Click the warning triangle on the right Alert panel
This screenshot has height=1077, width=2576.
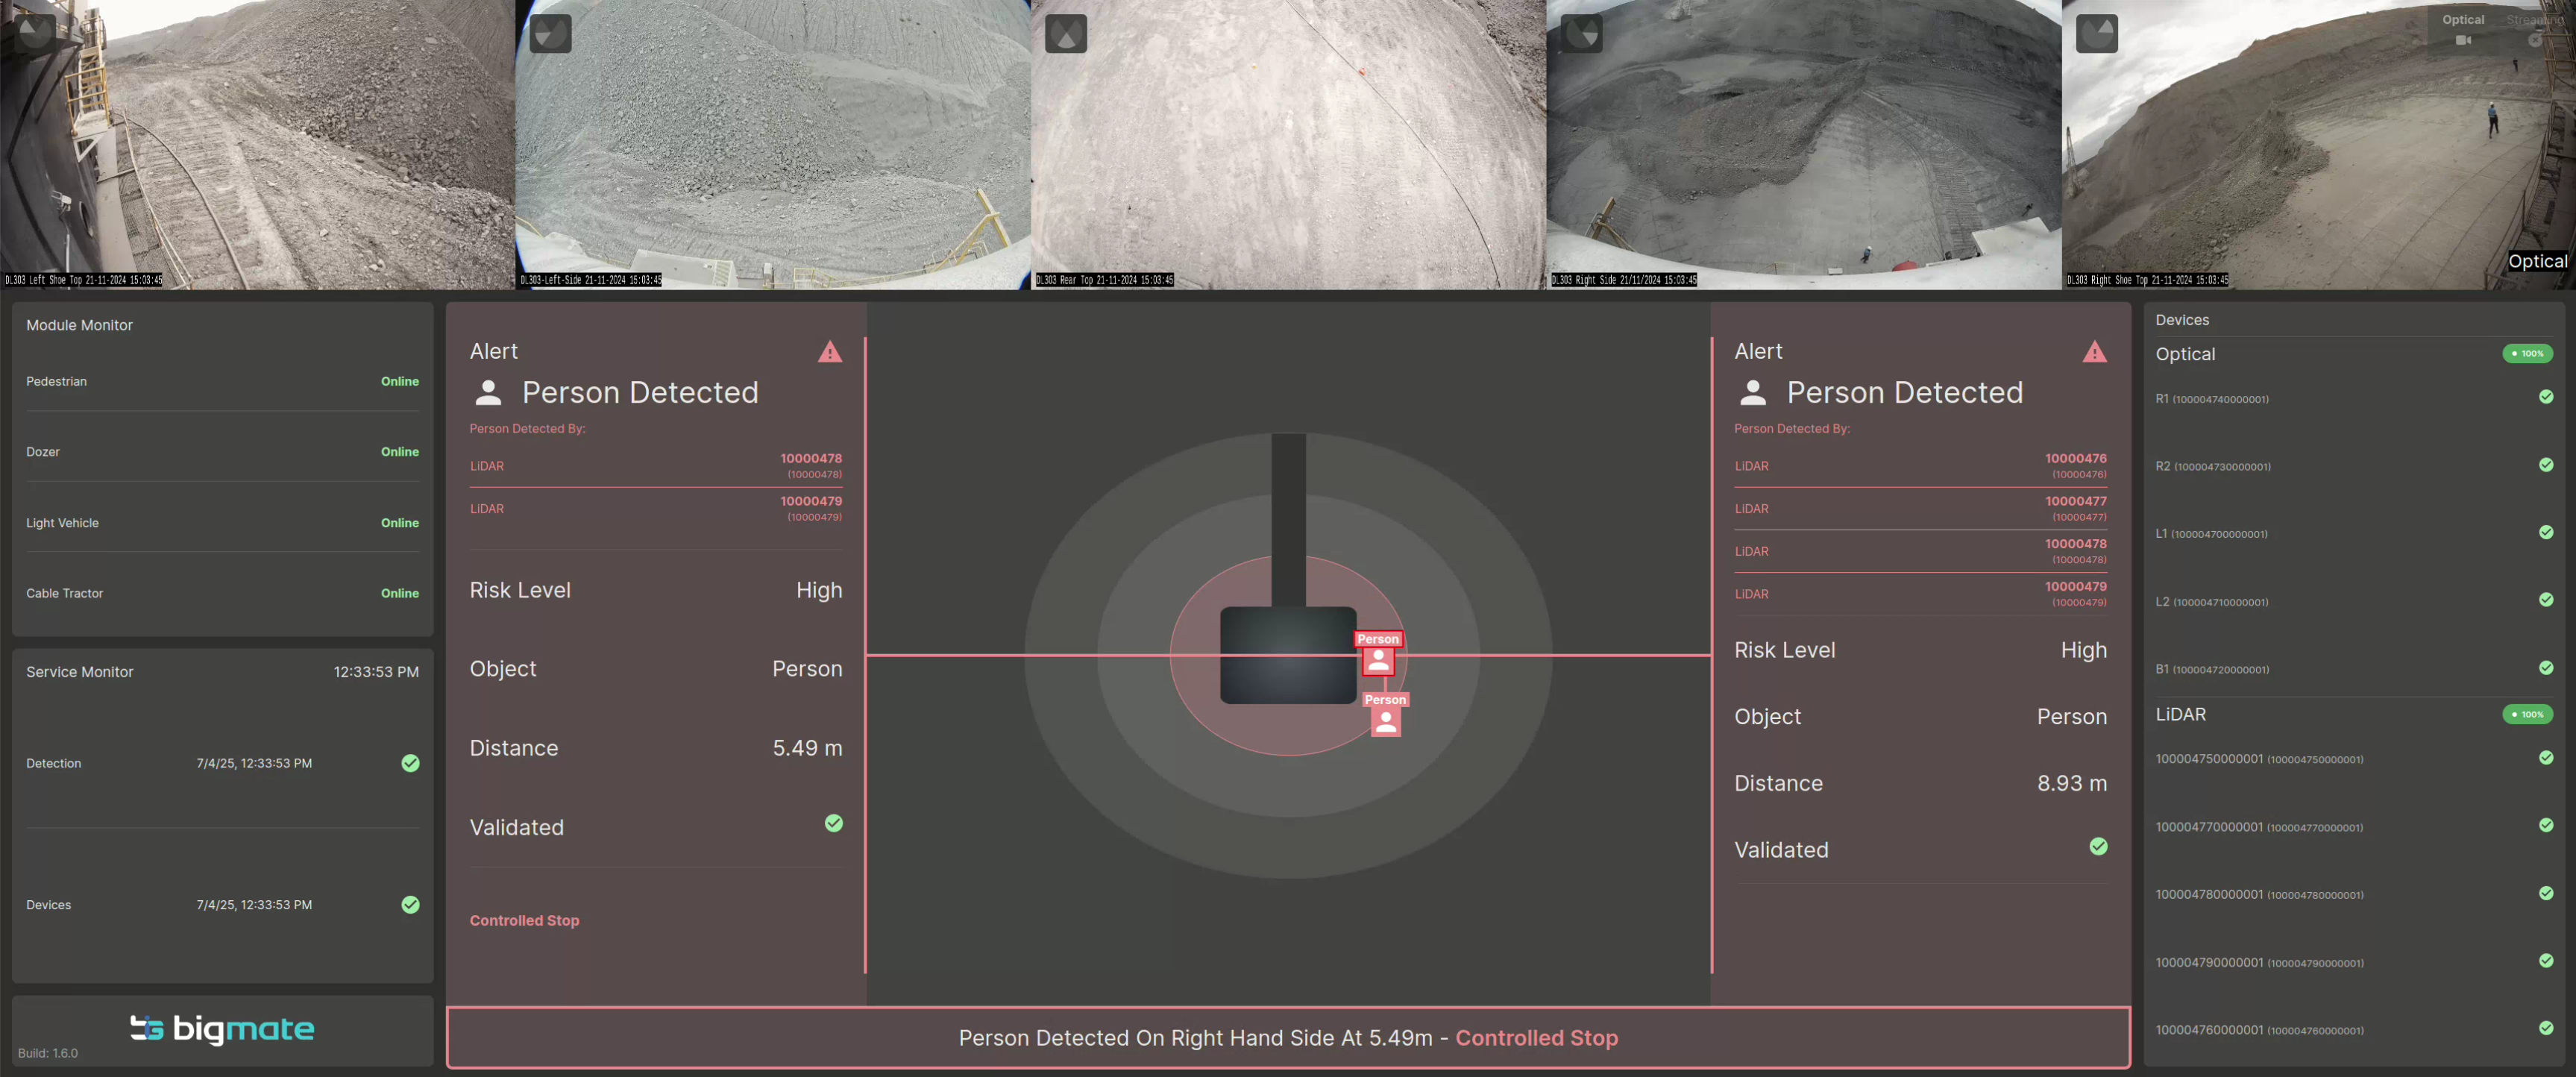click(x=2096, y=352)
